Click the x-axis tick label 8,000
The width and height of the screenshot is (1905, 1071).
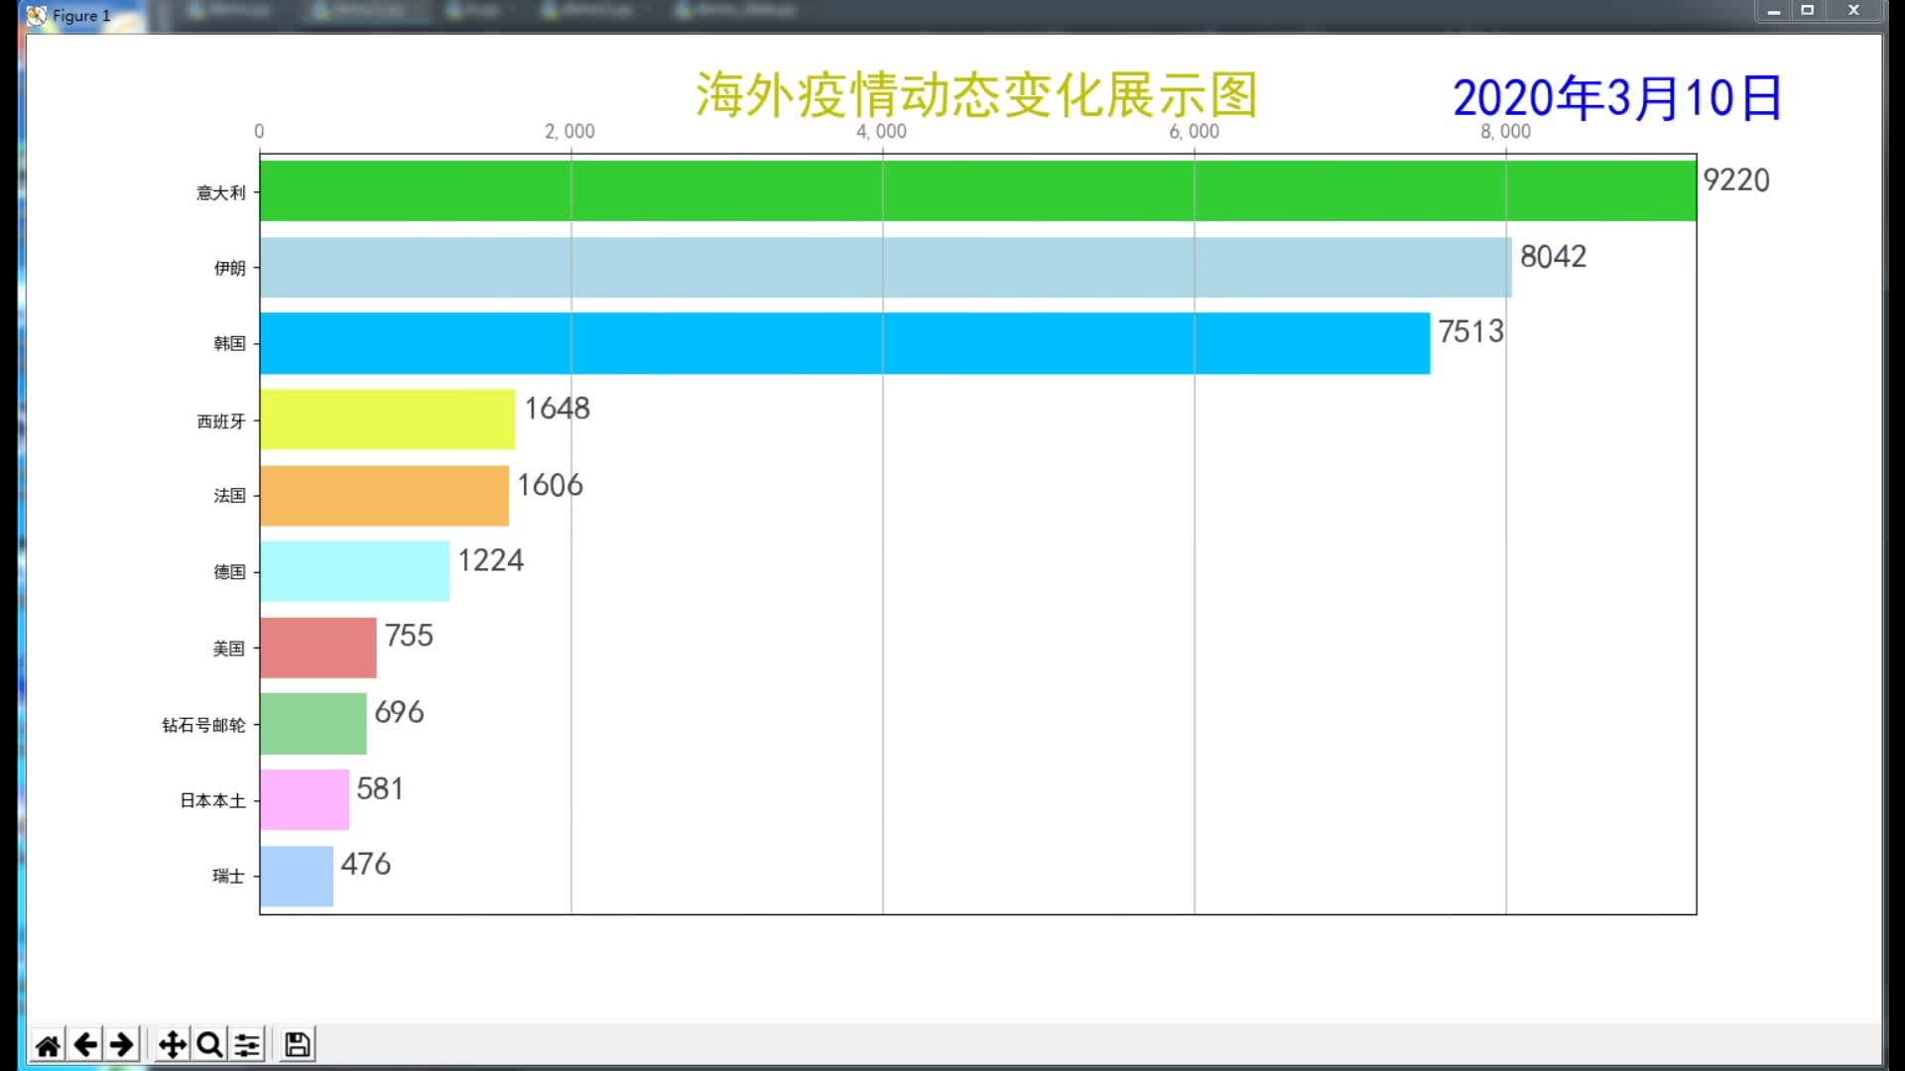click(1505, 132)
